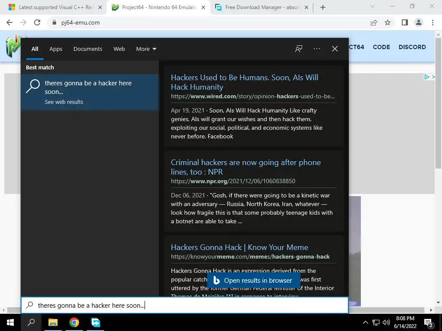Viewport: 442px width, 331px height.
Task: Click the taskbar search magnifier button
Action: [31, 322]
